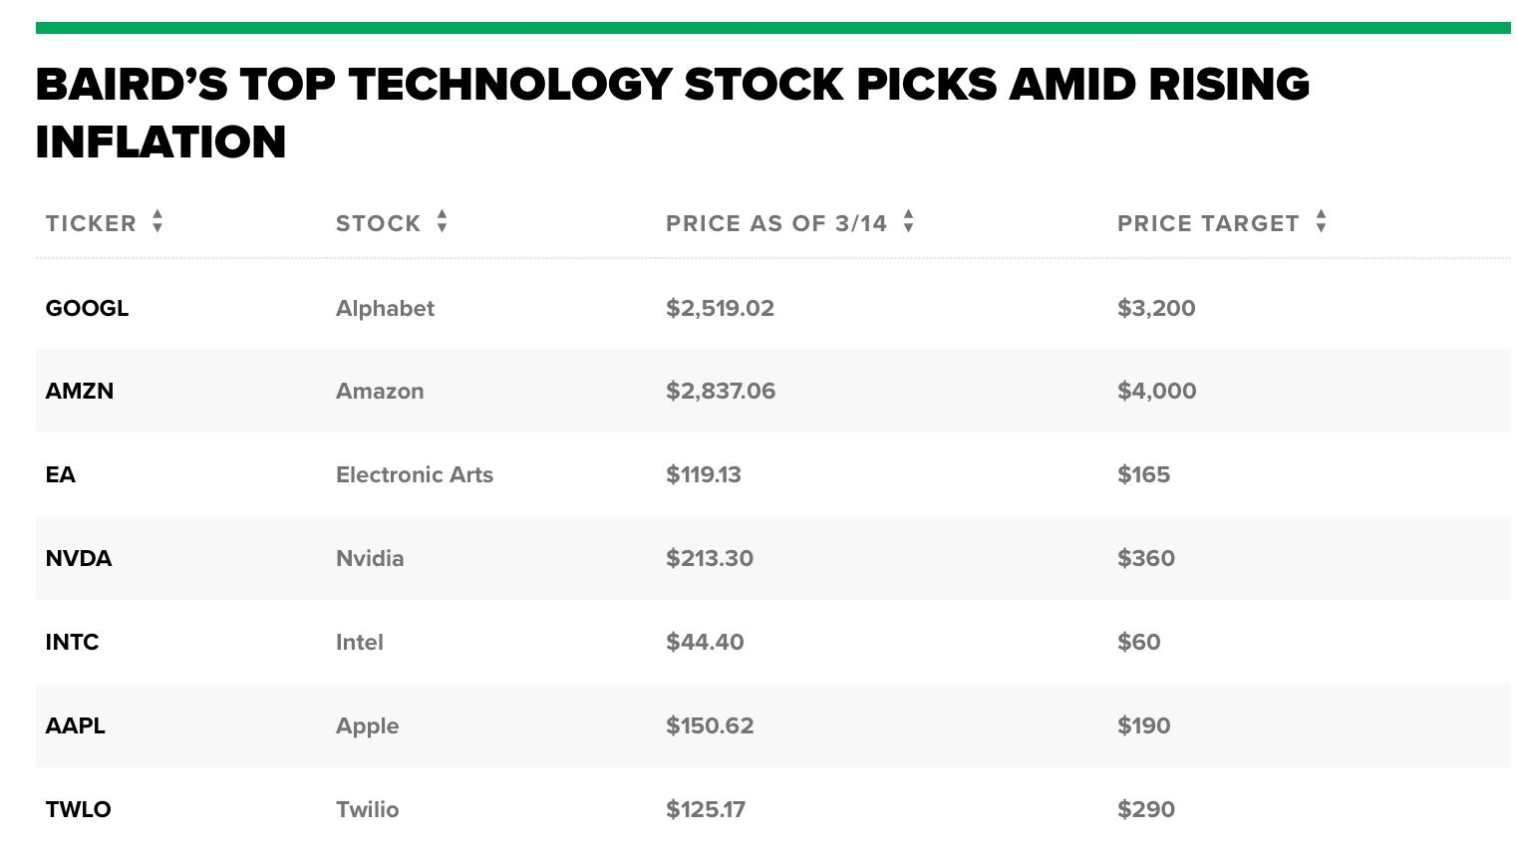Toggle sorting on the STOCK column header
Image resolution: width=1517 pixels, height=855 pixels.
point(381,223)
